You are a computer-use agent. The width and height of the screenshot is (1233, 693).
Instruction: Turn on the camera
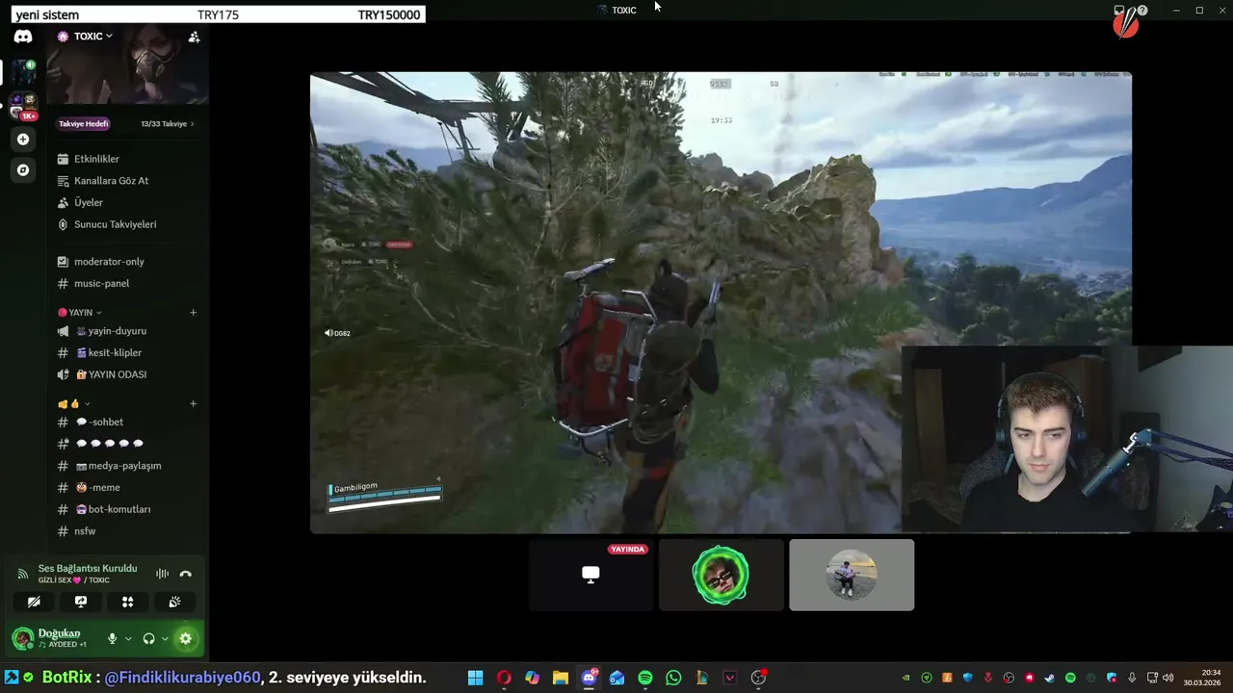coord(34,602)
